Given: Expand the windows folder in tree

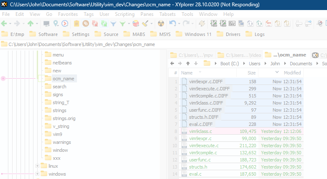Looking at the screenshot, I should coord(38,174).
